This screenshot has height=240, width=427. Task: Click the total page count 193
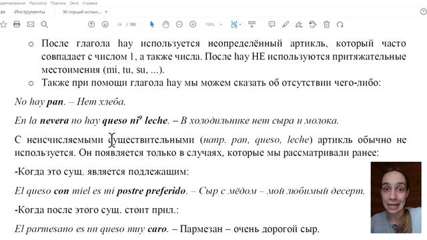(x=133, y=25)
